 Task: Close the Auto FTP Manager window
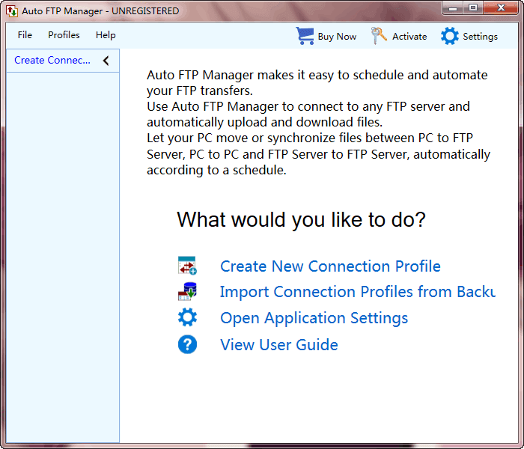501,7
